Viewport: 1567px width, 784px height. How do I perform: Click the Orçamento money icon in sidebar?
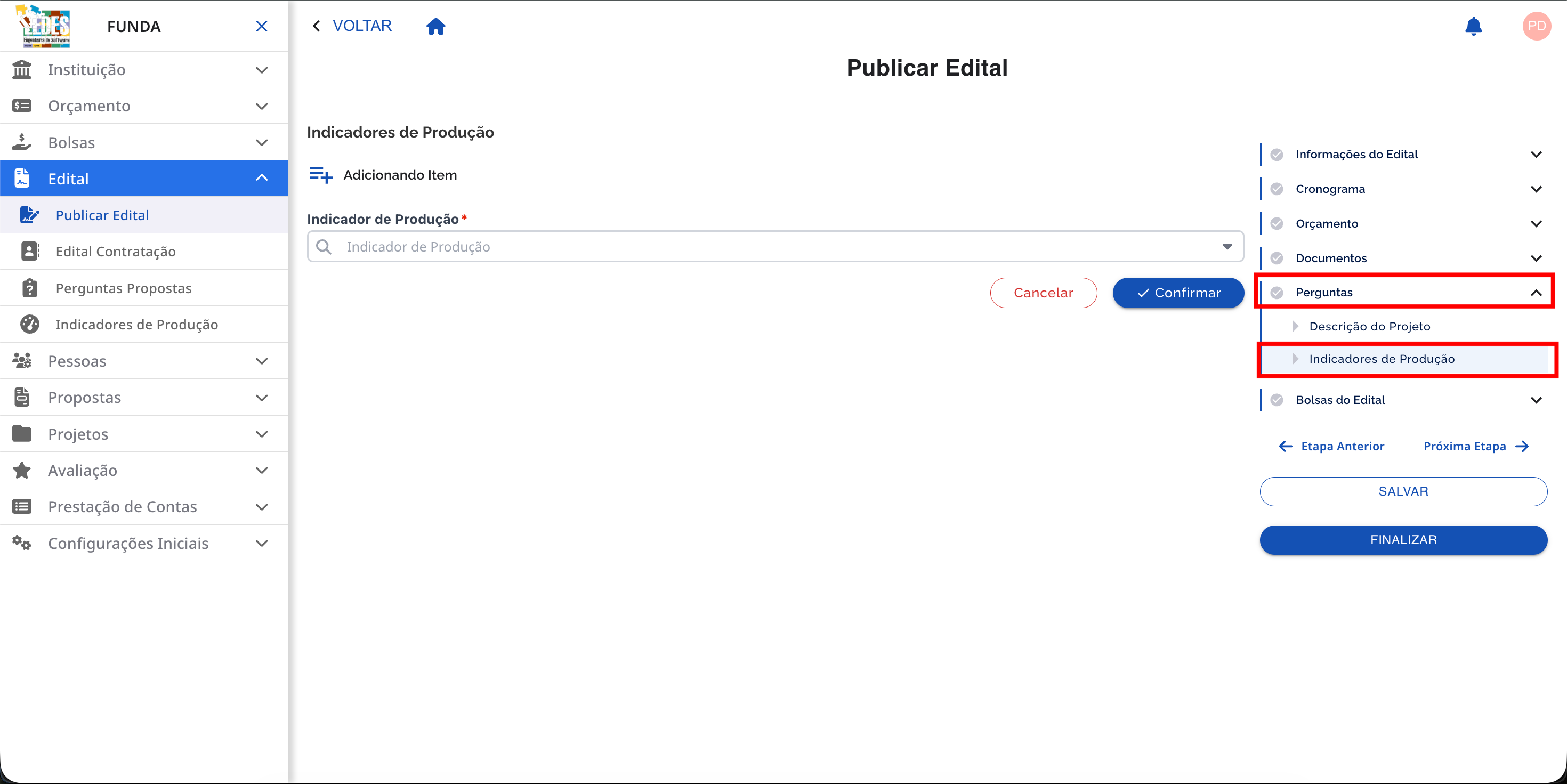(x=22, y=106)
